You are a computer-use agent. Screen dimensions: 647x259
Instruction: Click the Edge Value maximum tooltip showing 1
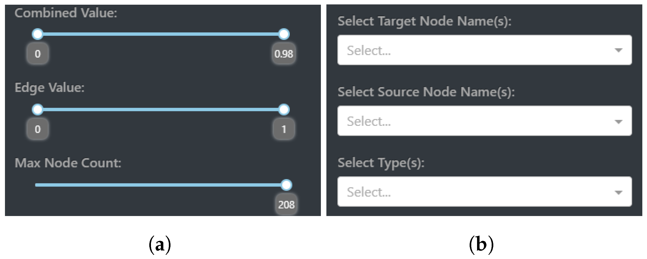(284, 129)
